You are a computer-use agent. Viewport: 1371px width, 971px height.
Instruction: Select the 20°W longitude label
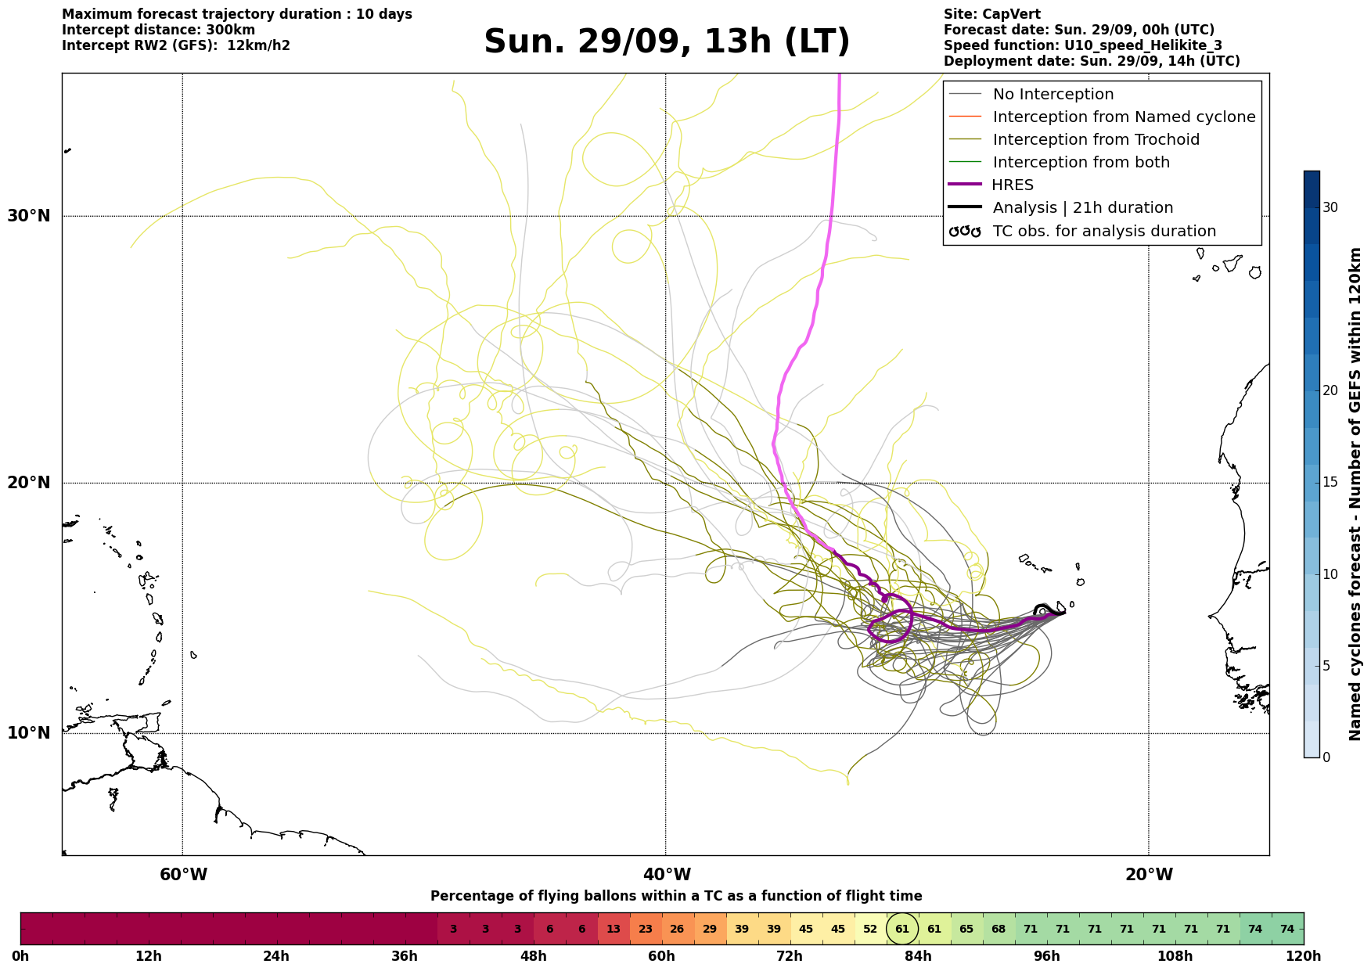click(1149, 875)
